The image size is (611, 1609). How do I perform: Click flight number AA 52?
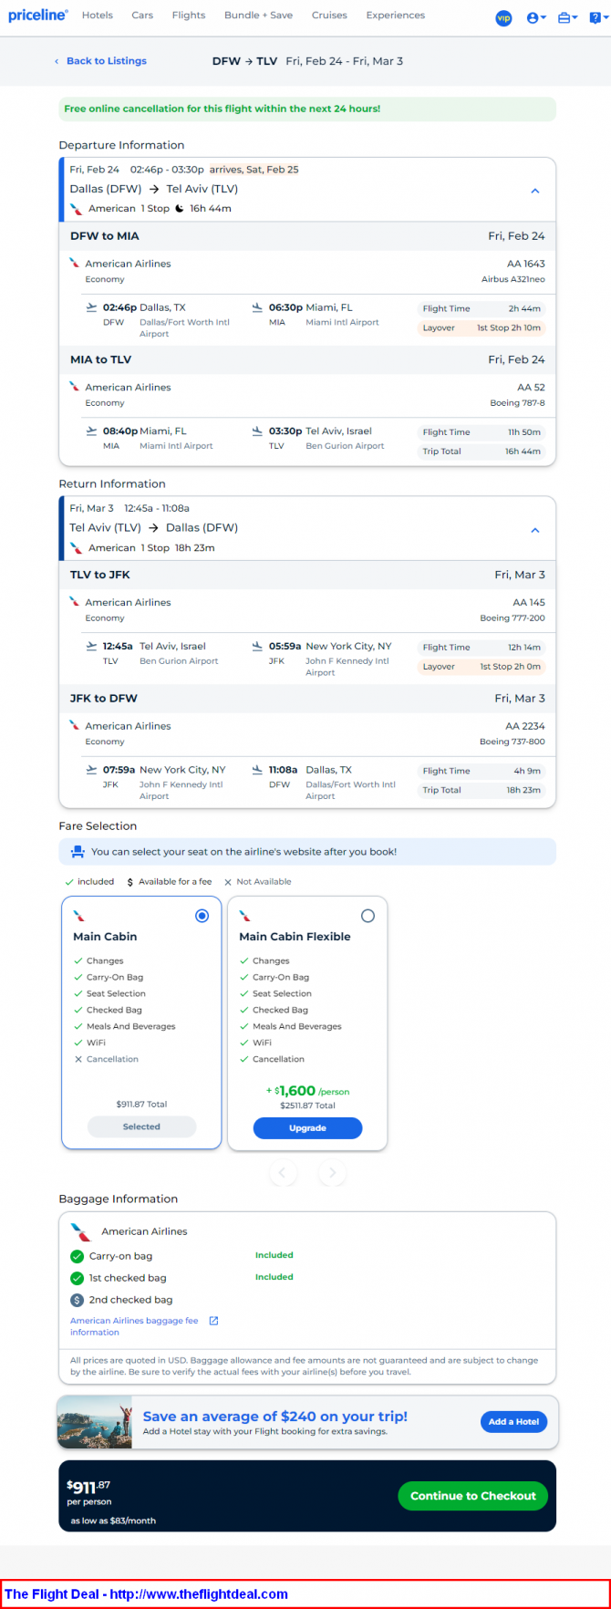click(531, 388)
